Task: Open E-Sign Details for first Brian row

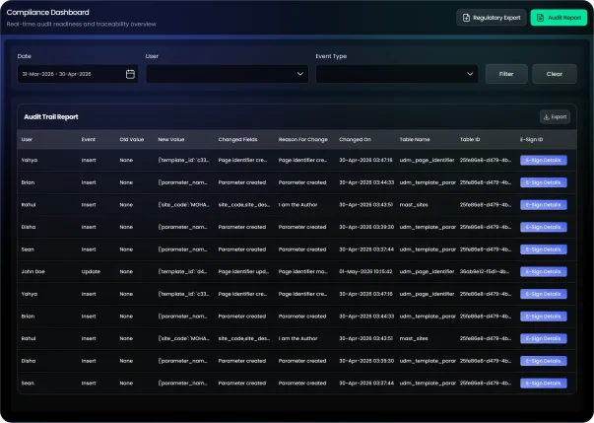Action: (x=544, y=182)
